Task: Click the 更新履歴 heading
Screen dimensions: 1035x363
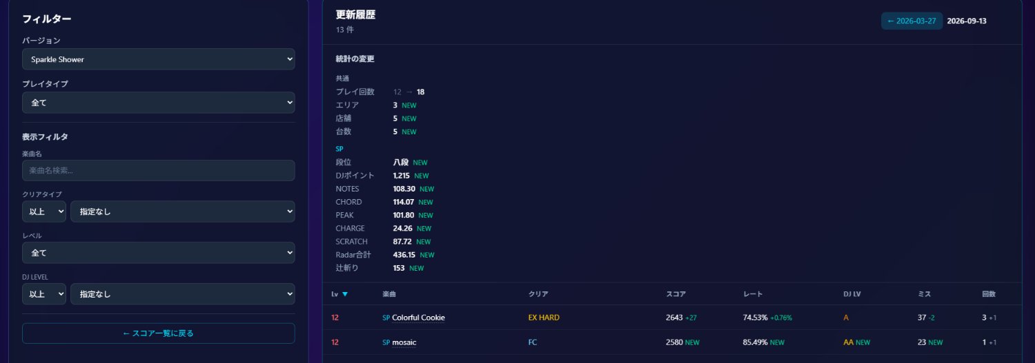Action: pyautogui.click(x=356, y=14)
